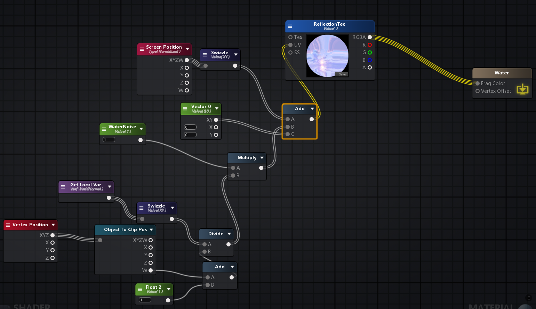Click the Float 2 value input field
This screenshot has width=536, height=309.
(145, 300)
